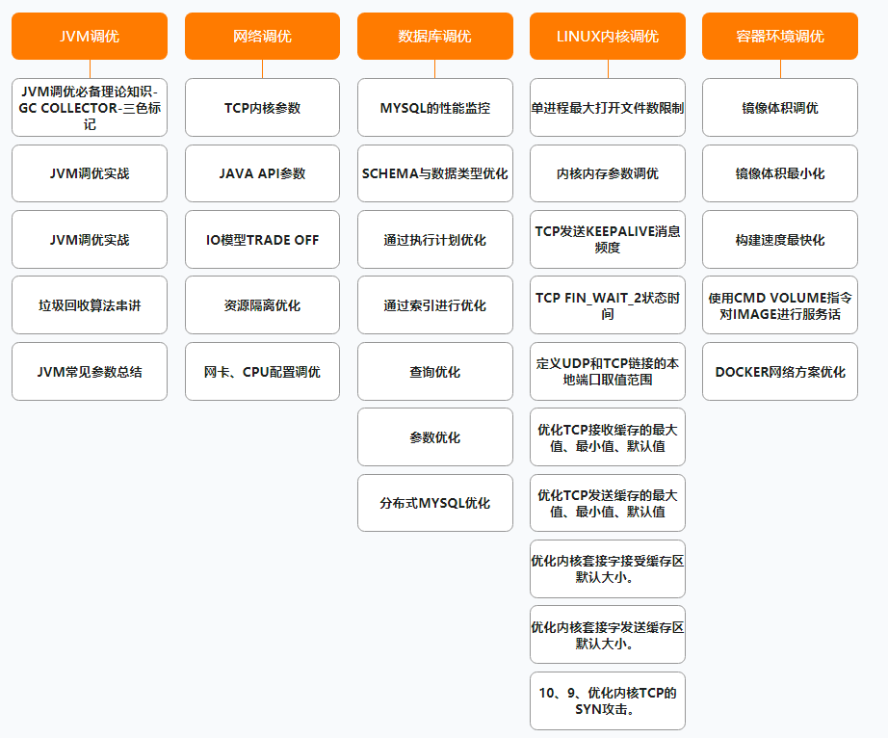Select the 数据库调优 header node
The height and width of the screenshot is (738, 888).
click(x=434, y=36)
